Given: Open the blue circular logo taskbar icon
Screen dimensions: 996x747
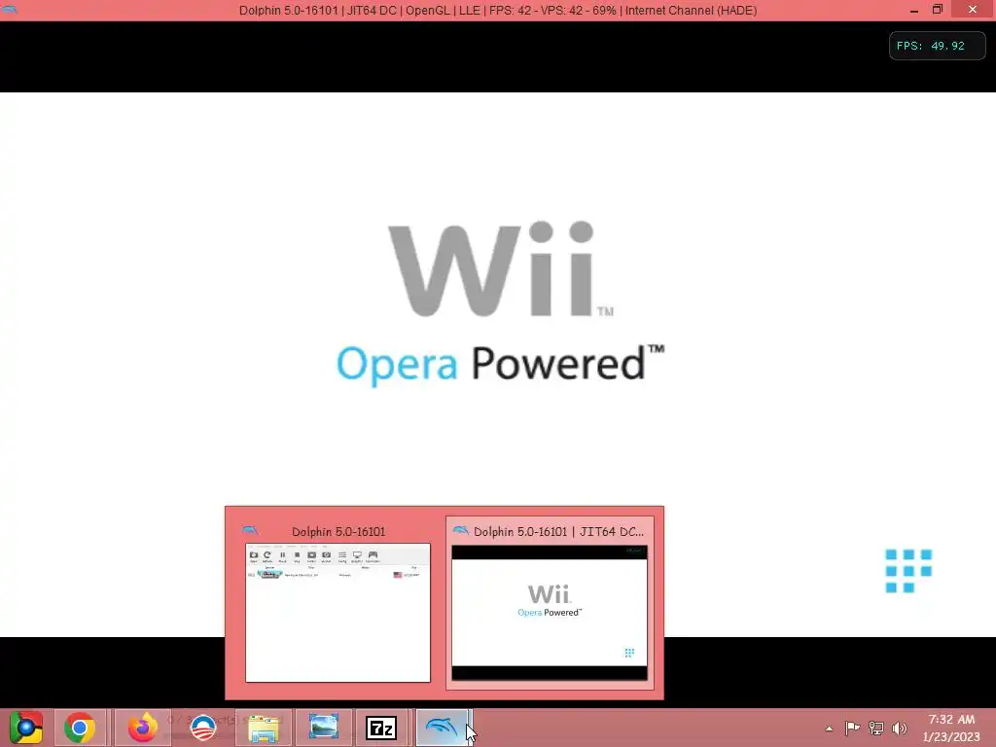Looking at the screenshot, I should click(203, 728).
